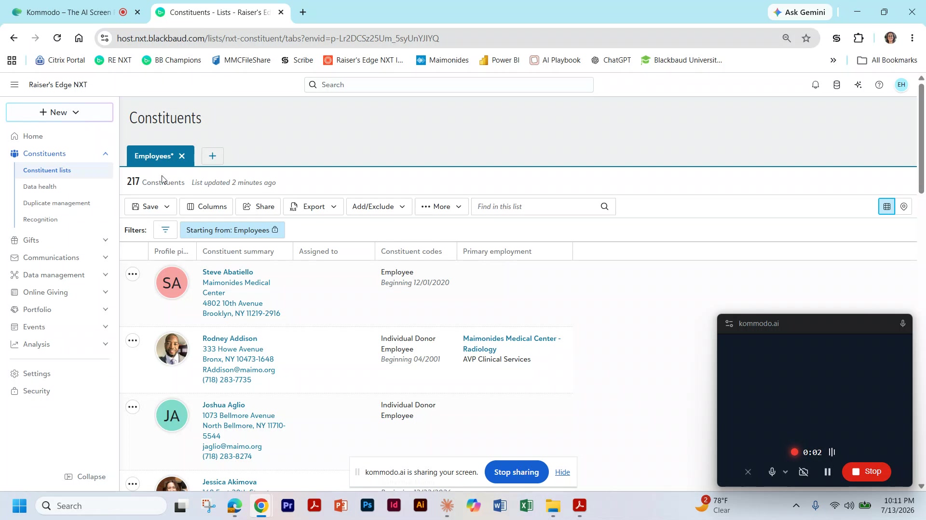Go to the browser home page
Image resolution: width=926 pixels, height=520 pixels.
point(79,38)
